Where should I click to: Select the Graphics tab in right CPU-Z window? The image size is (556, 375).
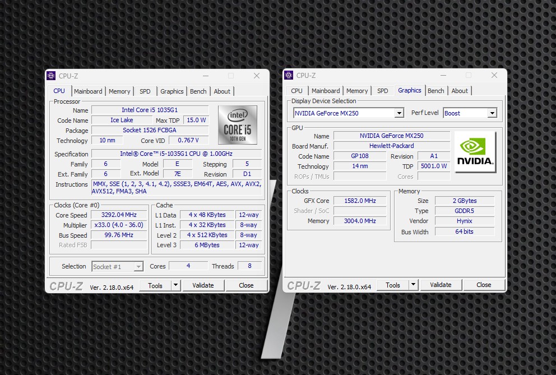(410, 90)
